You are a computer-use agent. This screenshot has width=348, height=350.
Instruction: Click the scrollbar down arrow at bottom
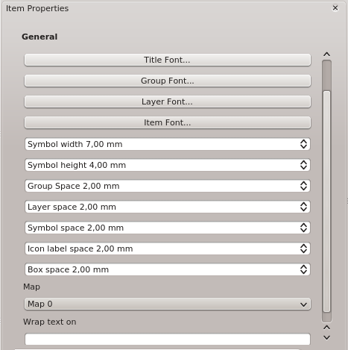(326, 337)
